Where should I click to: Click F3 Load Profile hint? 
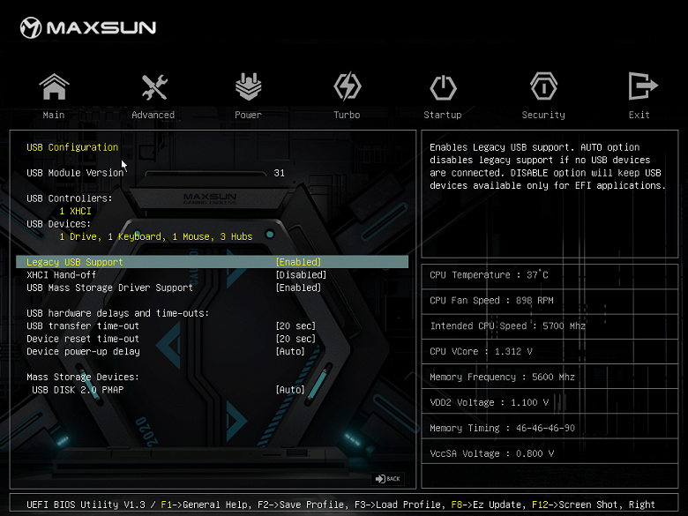(x=397, y=505)
